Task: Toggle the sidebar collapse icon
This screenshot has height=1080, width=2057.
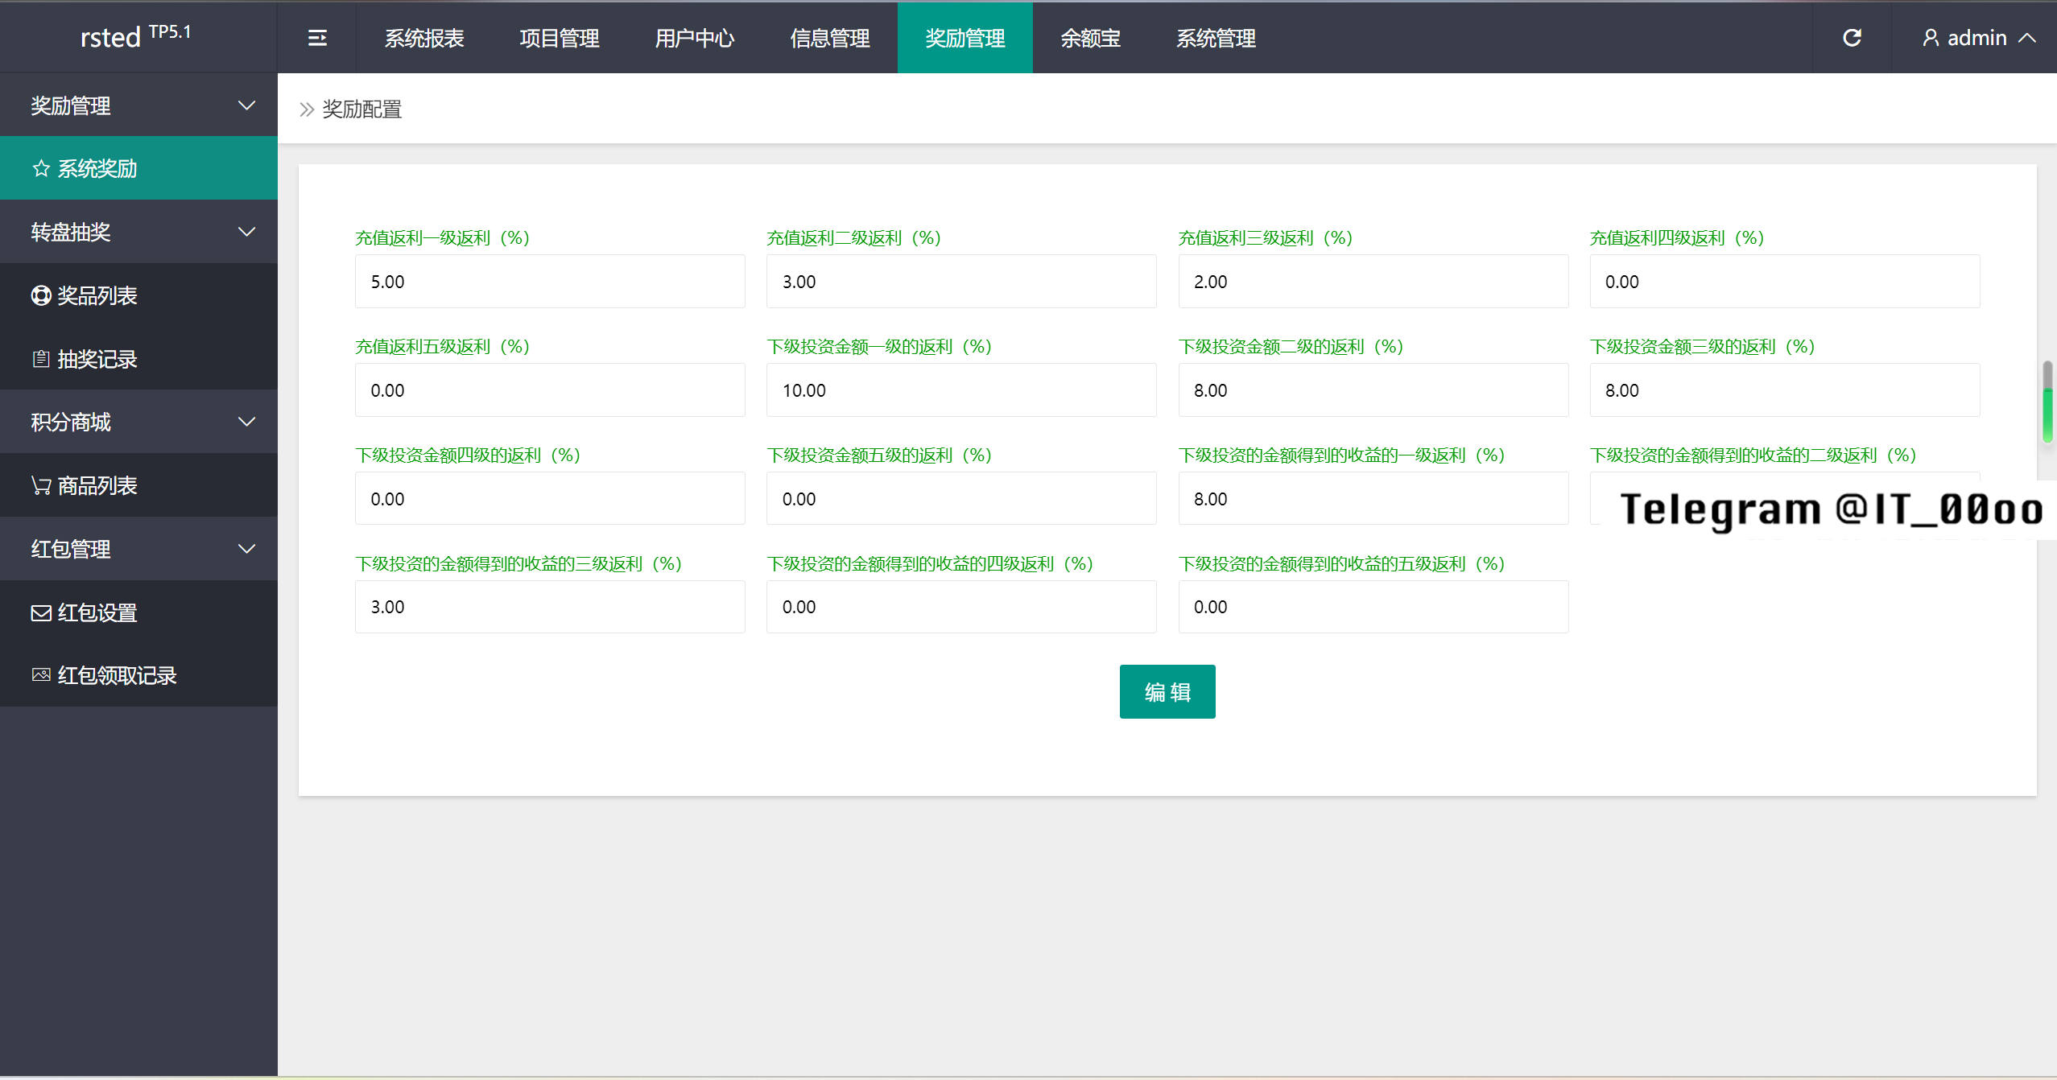Action: [x=317, y=38]
